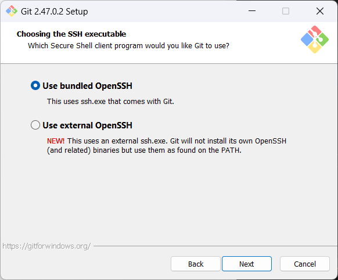Click the 'Use external OpenSSH' label text
Screen dimensions: 338x280
(x=87, y=125)
